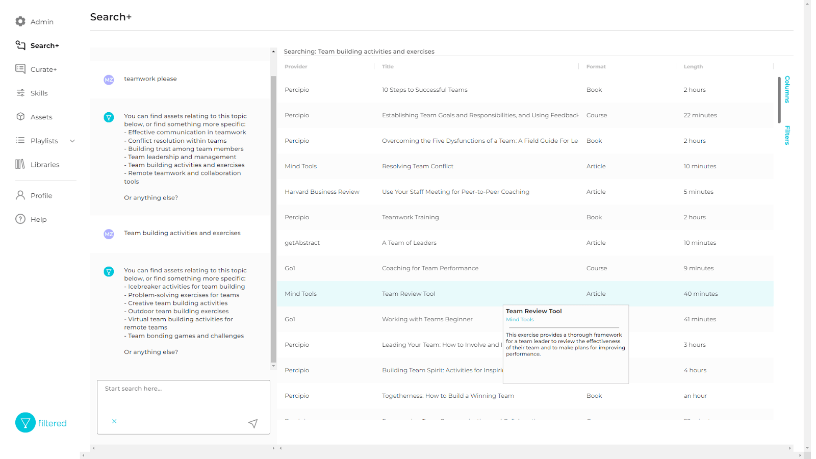Open the Help question mark icon
The image size is (816, 459).
[x=20, y=219]
